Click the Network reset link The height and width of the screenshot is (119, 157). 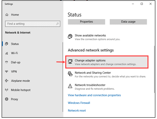(x=77, y=110)
